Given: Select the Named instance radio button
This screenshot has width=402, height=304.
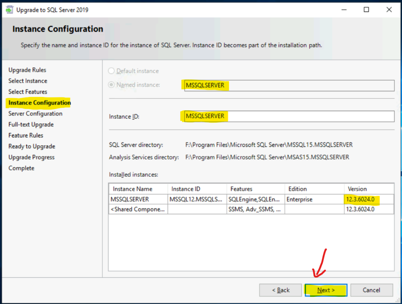Looking at the screenshot, I should pos(111,85).
